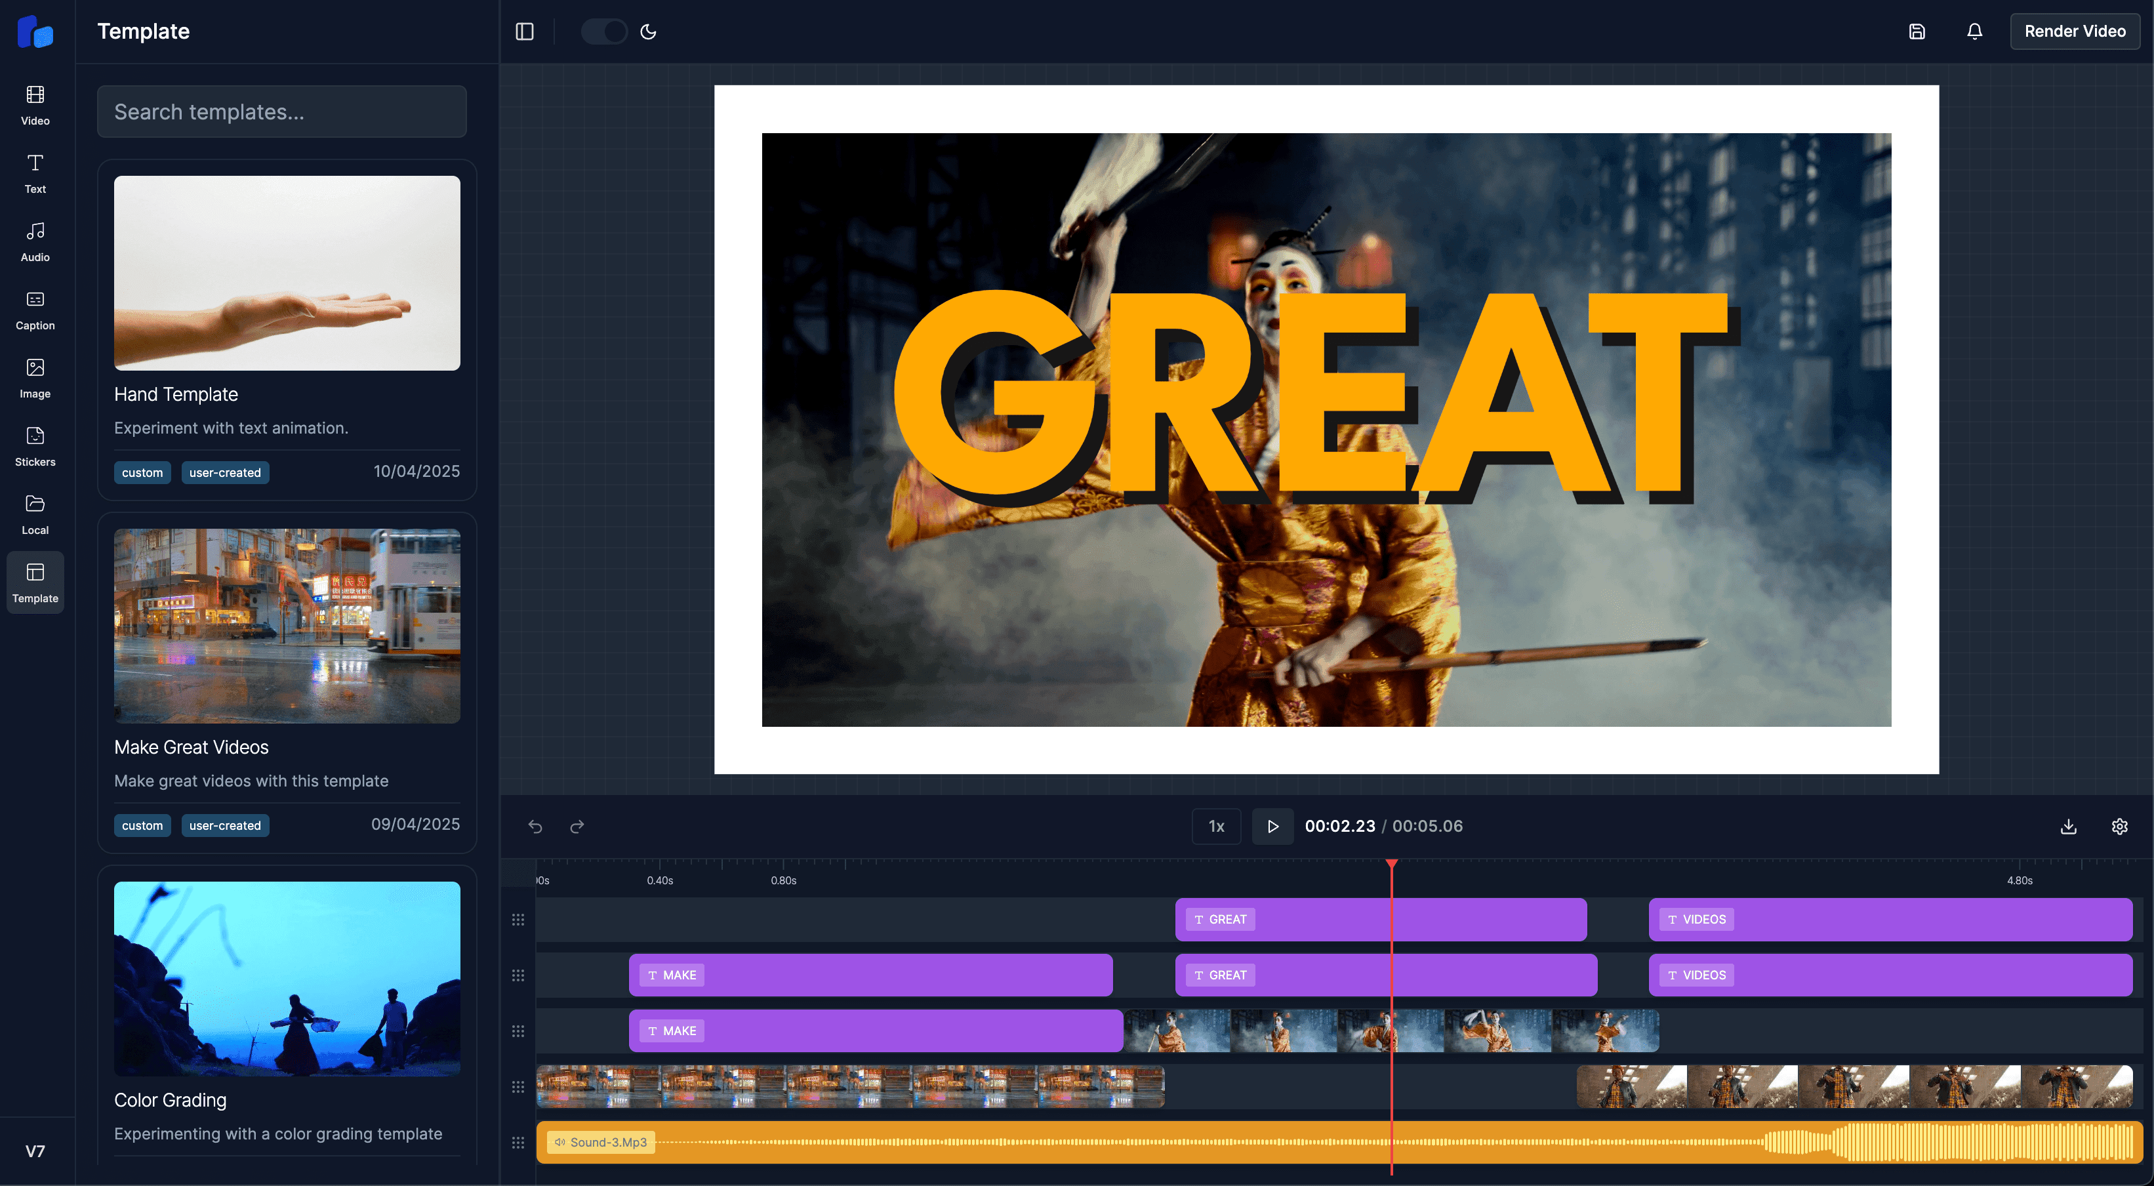This screenshot has width=2154, height=1186.
Task: Click the undo arrow
Action: pos(535,827)
